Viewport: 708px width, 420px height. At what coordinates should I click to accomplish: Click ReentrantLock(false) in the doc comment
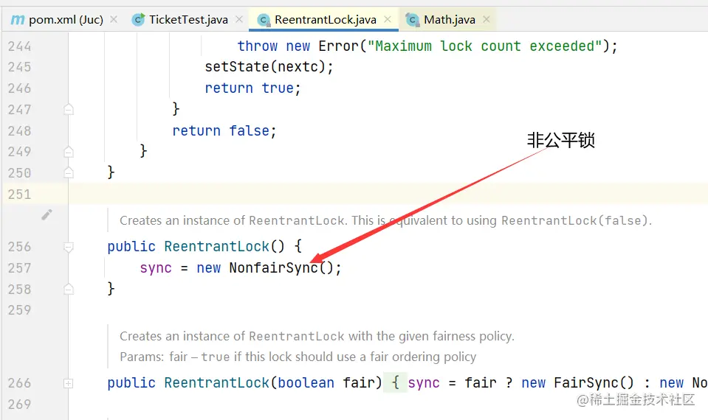point(575,220)
